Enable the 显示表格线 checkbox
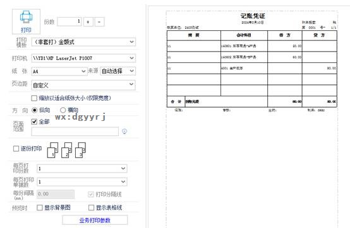This screenshot has width=350, height=228. pyautogui.click(x=92, y=208)
